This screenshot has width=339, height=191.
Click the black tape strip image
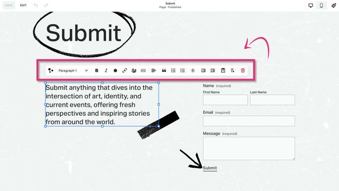[158, 126]
